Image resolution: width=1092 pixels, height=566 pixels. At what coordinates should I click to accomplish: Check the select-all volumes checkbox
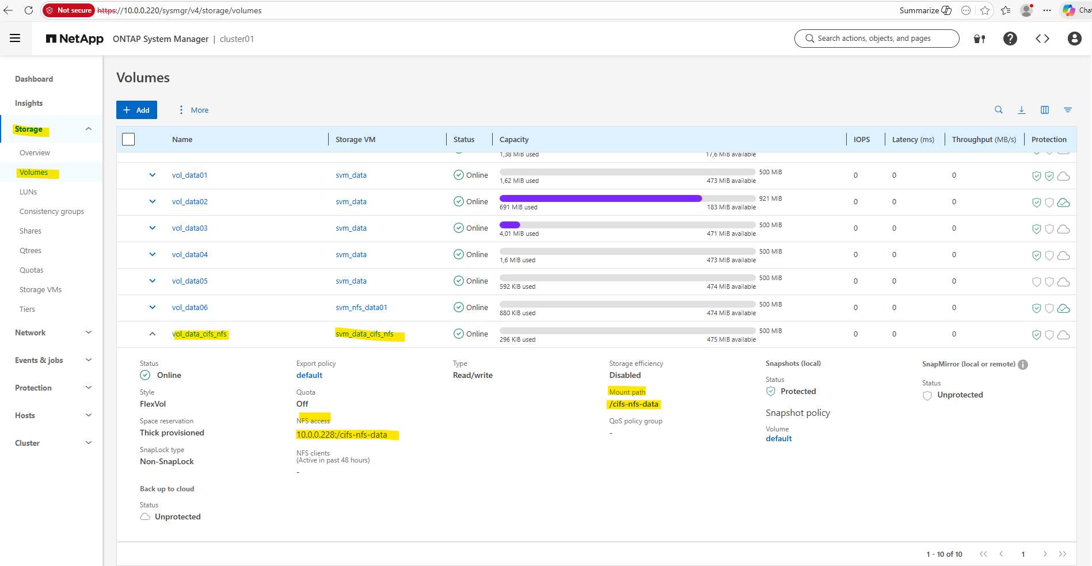tap(128, 139)
